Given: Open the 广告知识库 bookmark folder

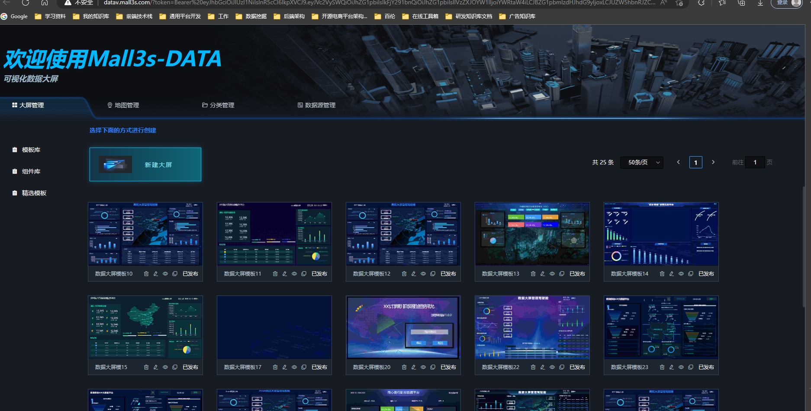Looking at the screenshot, I should coord(517,16).
